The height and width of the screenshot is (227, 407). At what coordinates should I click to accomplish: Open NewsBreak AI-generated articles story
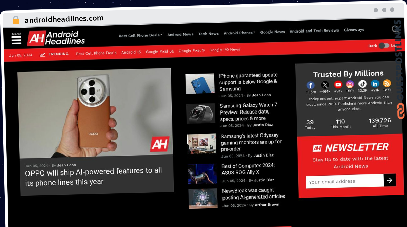(254, 193)
